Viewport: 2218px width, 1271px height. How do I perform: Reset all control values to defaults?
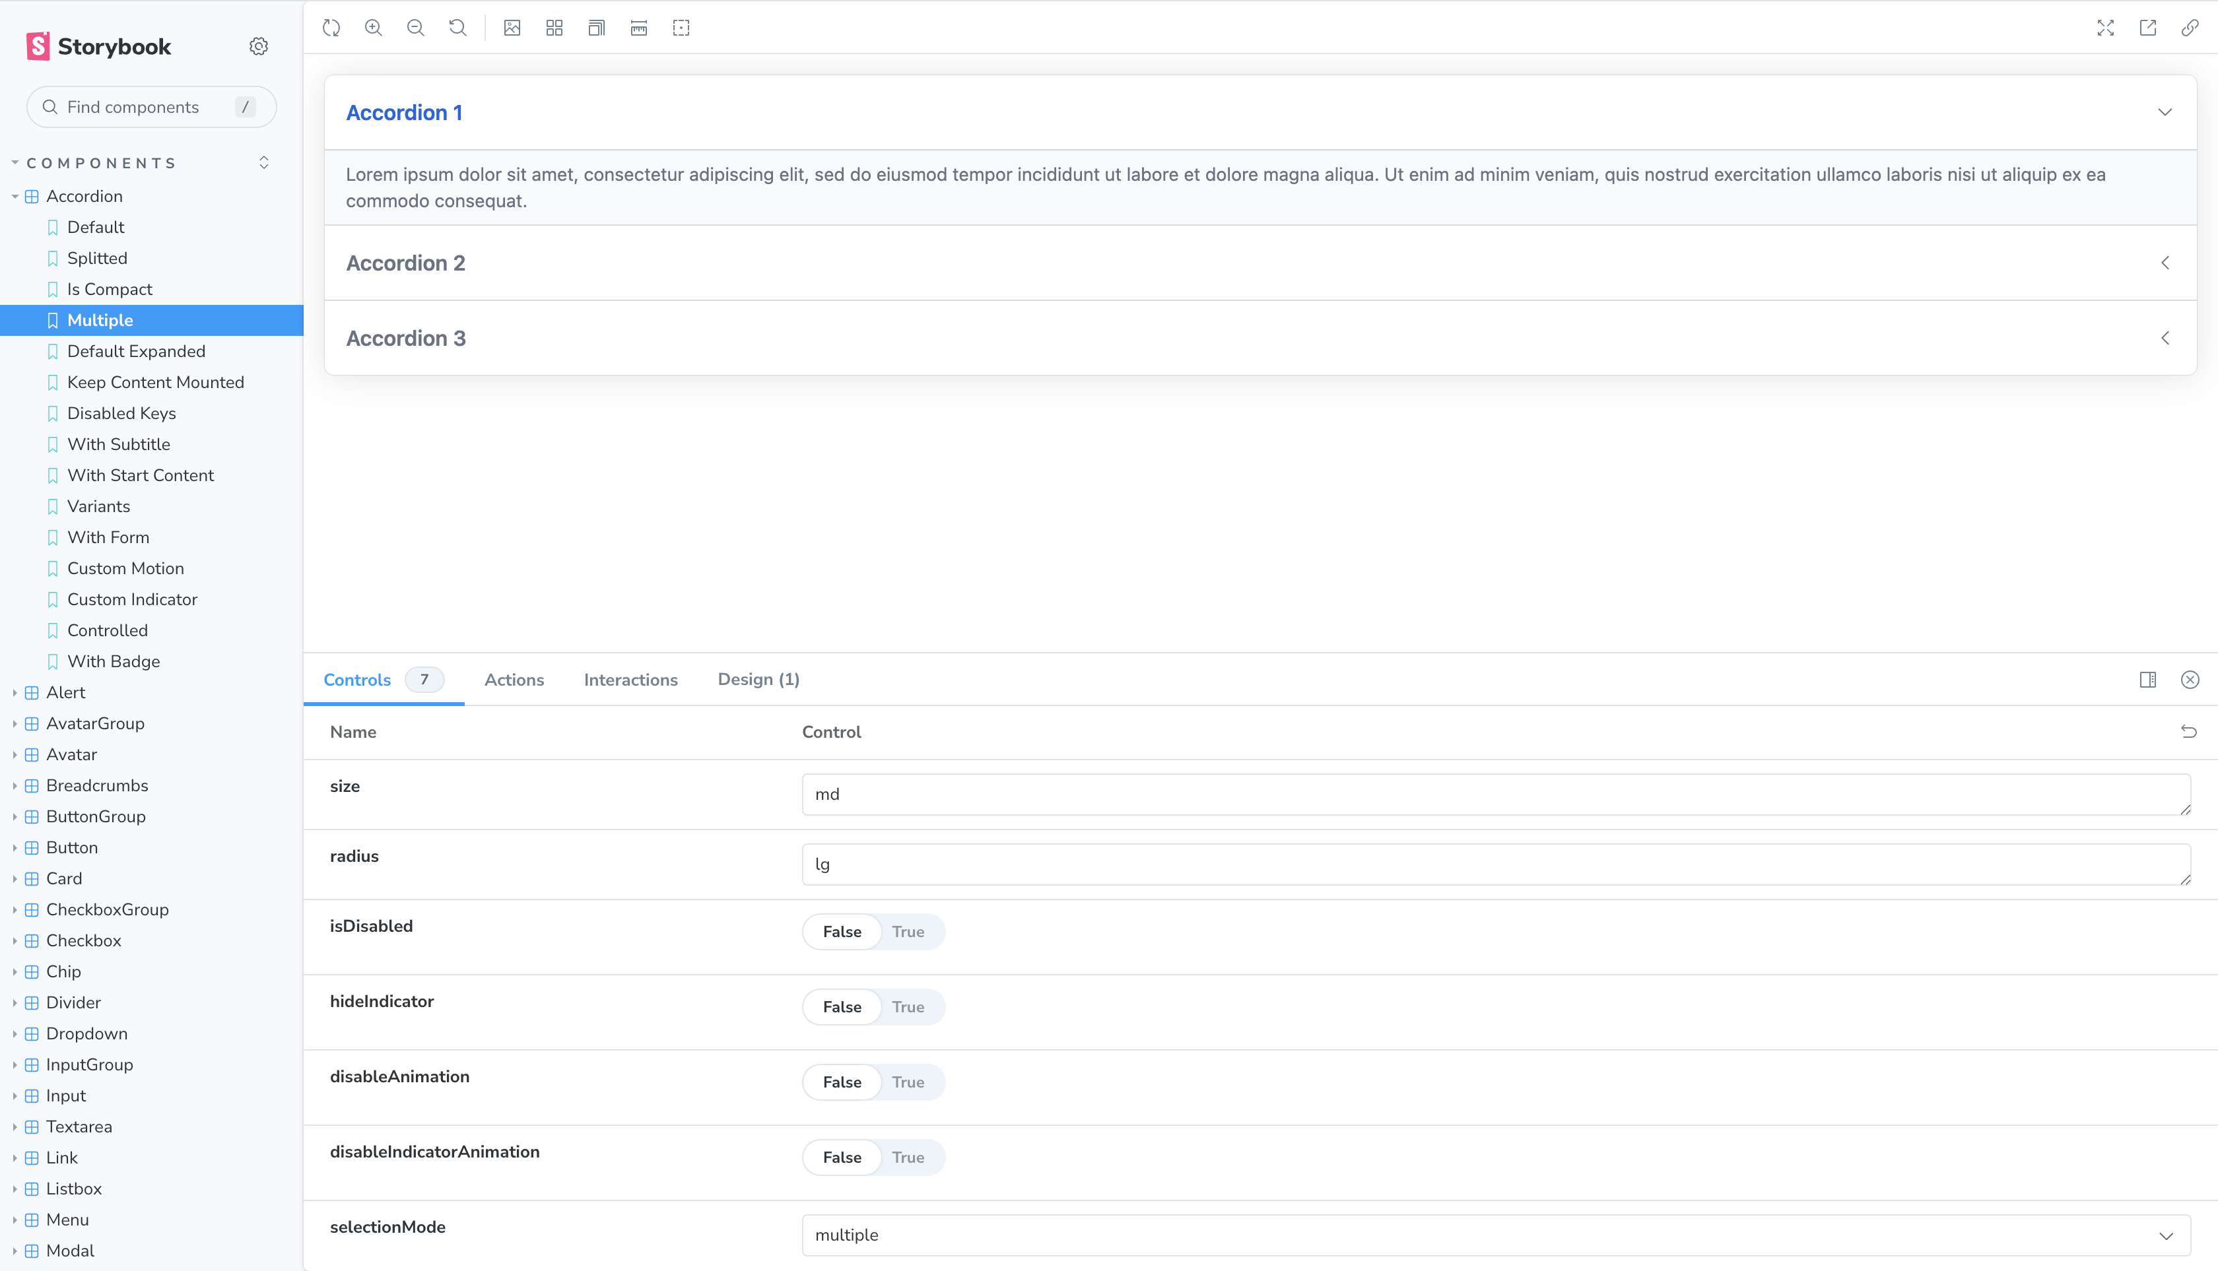[x=2189, y=732]
